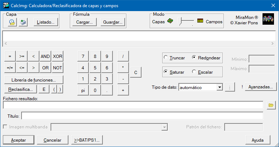Click the yellow Campos table icon
This screenshot has width=279, height=147.
pos(200,21)
